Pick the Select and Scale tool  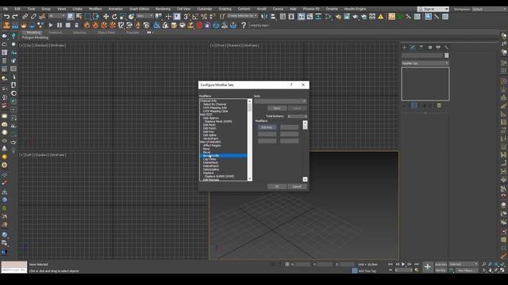tap(122, 16)
